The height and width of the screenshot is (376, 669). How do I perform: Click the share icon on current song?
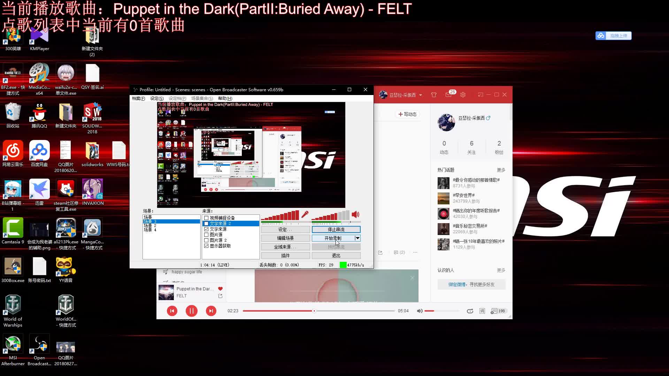point(220,295)
